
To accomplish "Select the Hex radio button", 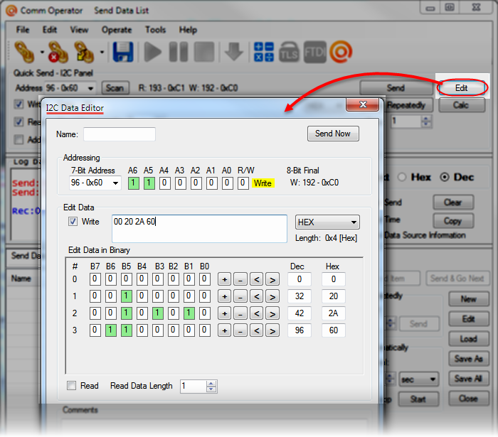I will click(x=402, y=177).
